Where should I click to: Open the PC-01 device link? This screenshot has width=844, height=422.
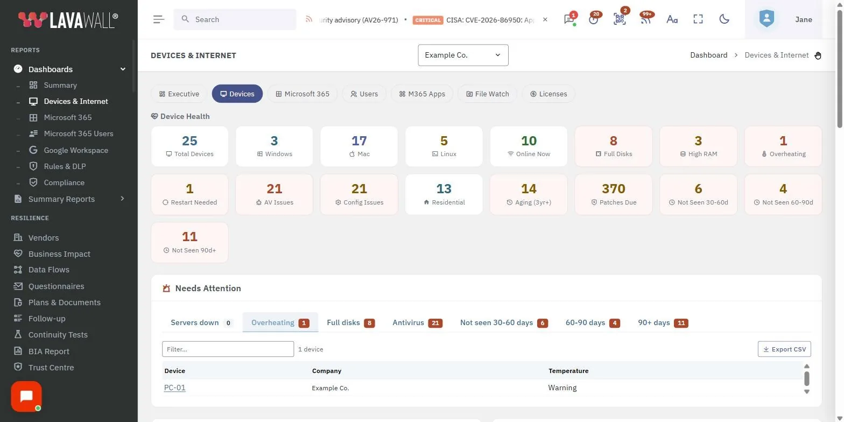pyautogui.click(x=175, y=388)
